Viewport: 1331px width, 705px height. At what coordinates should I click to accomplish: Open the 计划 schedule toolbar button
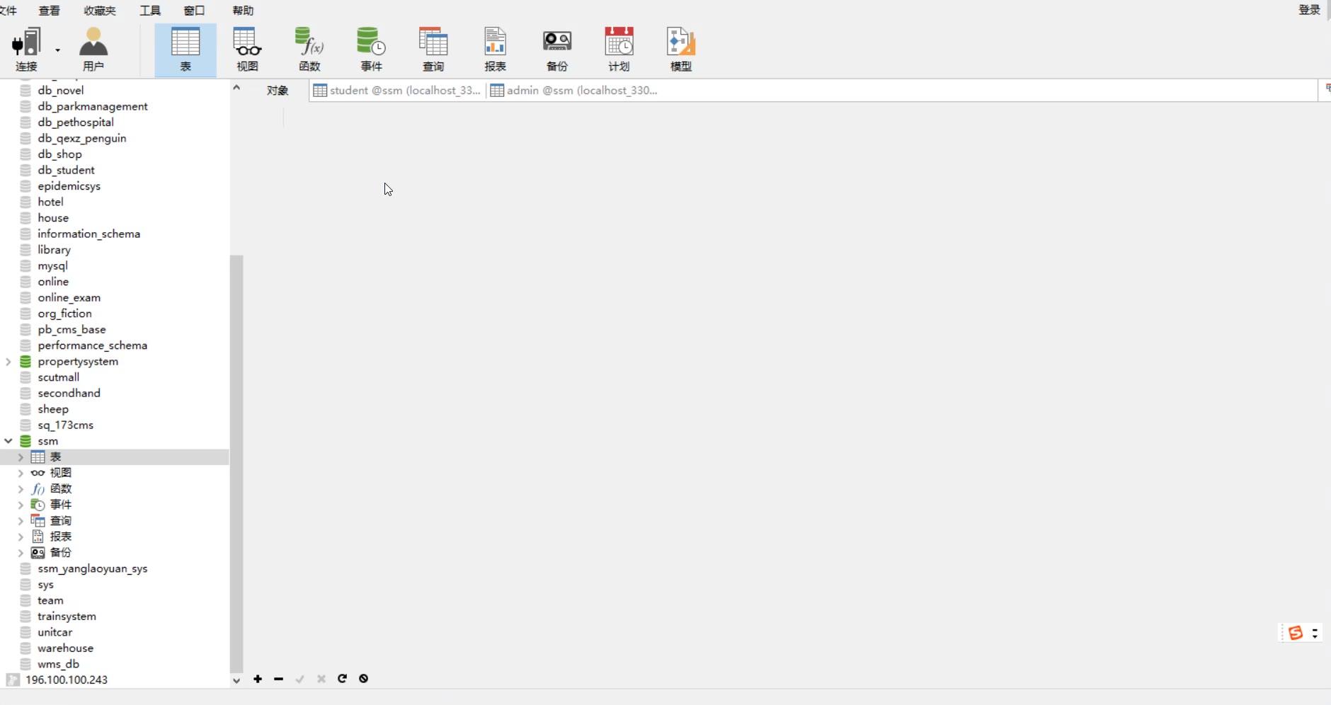619,50
